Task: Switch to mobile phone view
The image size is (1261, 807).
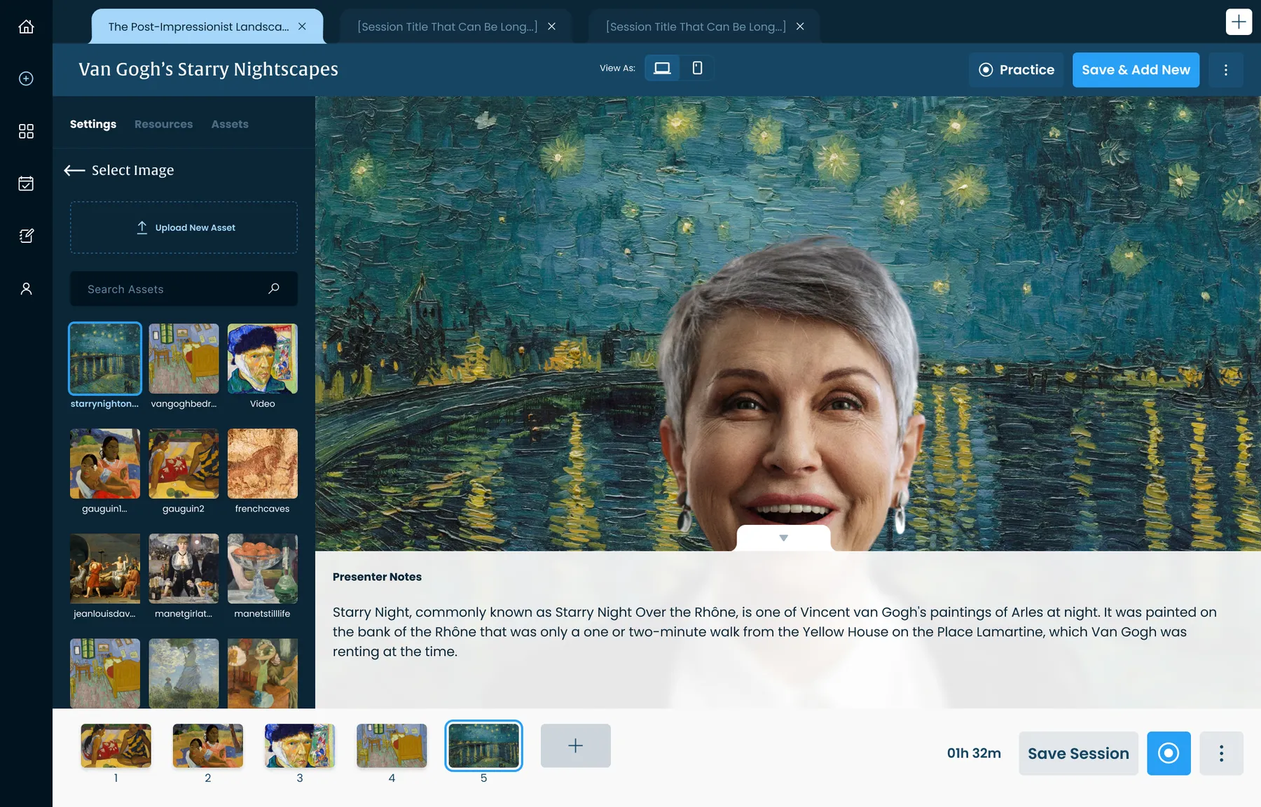Action: (697, 68)
